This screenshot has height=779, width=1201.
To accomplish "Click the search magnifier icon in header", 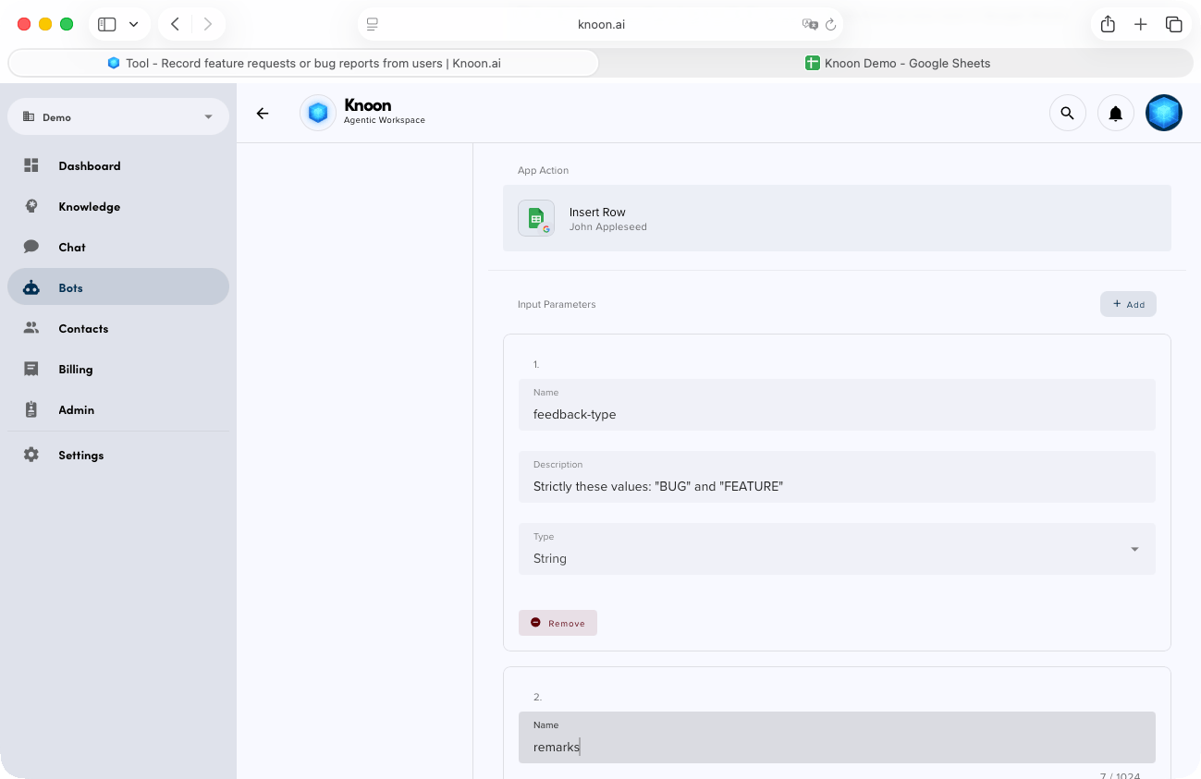I will click(x=1067, y=113).
